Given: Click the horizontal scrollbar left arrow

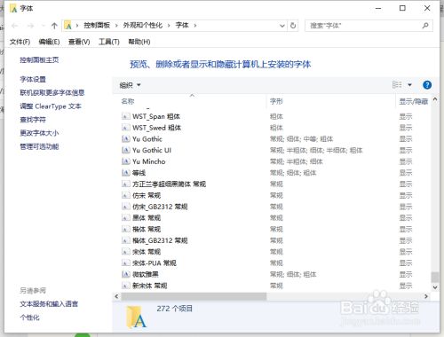Looking at the screenshot, I should [116, 296].
